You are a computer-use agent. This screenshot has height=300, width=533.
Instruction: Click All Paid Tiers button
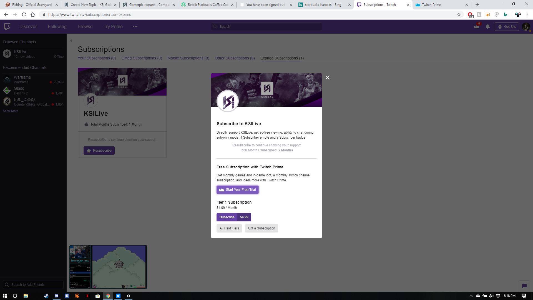coord(229,228)
